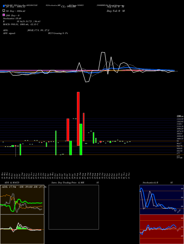Click the 'Stochastics: 13.48' reading
184x244 pixels.
(x=12, y=18)
